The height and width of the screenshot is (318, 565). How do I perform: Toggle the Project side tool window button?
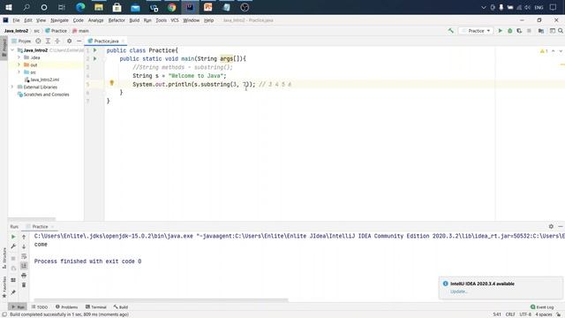click(x=4, y=48)
